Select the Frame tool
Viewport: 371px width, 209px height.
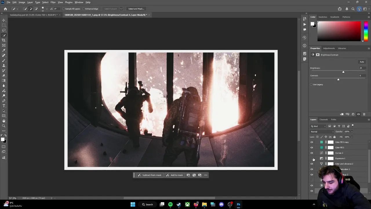coord(4,45)
